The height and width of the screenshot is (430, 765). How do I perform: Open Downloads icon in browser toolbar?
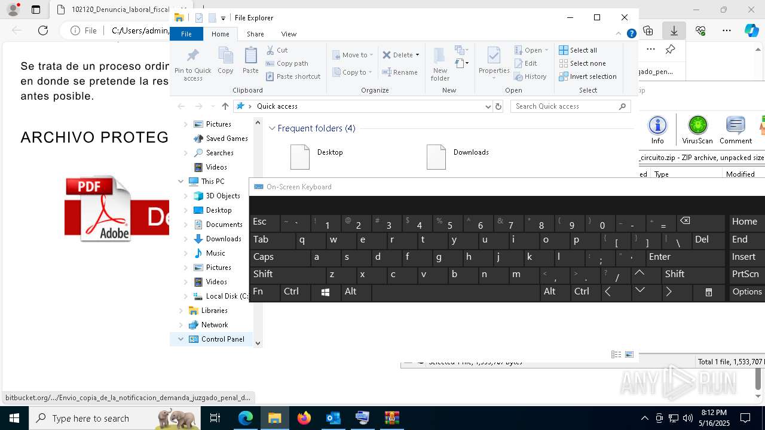[x=674, y=30]
